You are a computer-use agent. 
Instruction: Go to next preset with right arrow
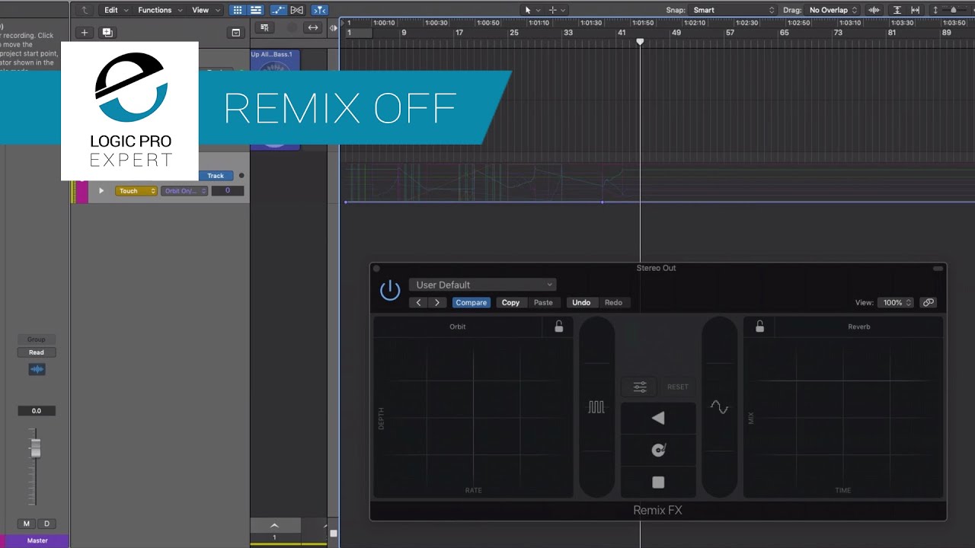pos(436,302)
